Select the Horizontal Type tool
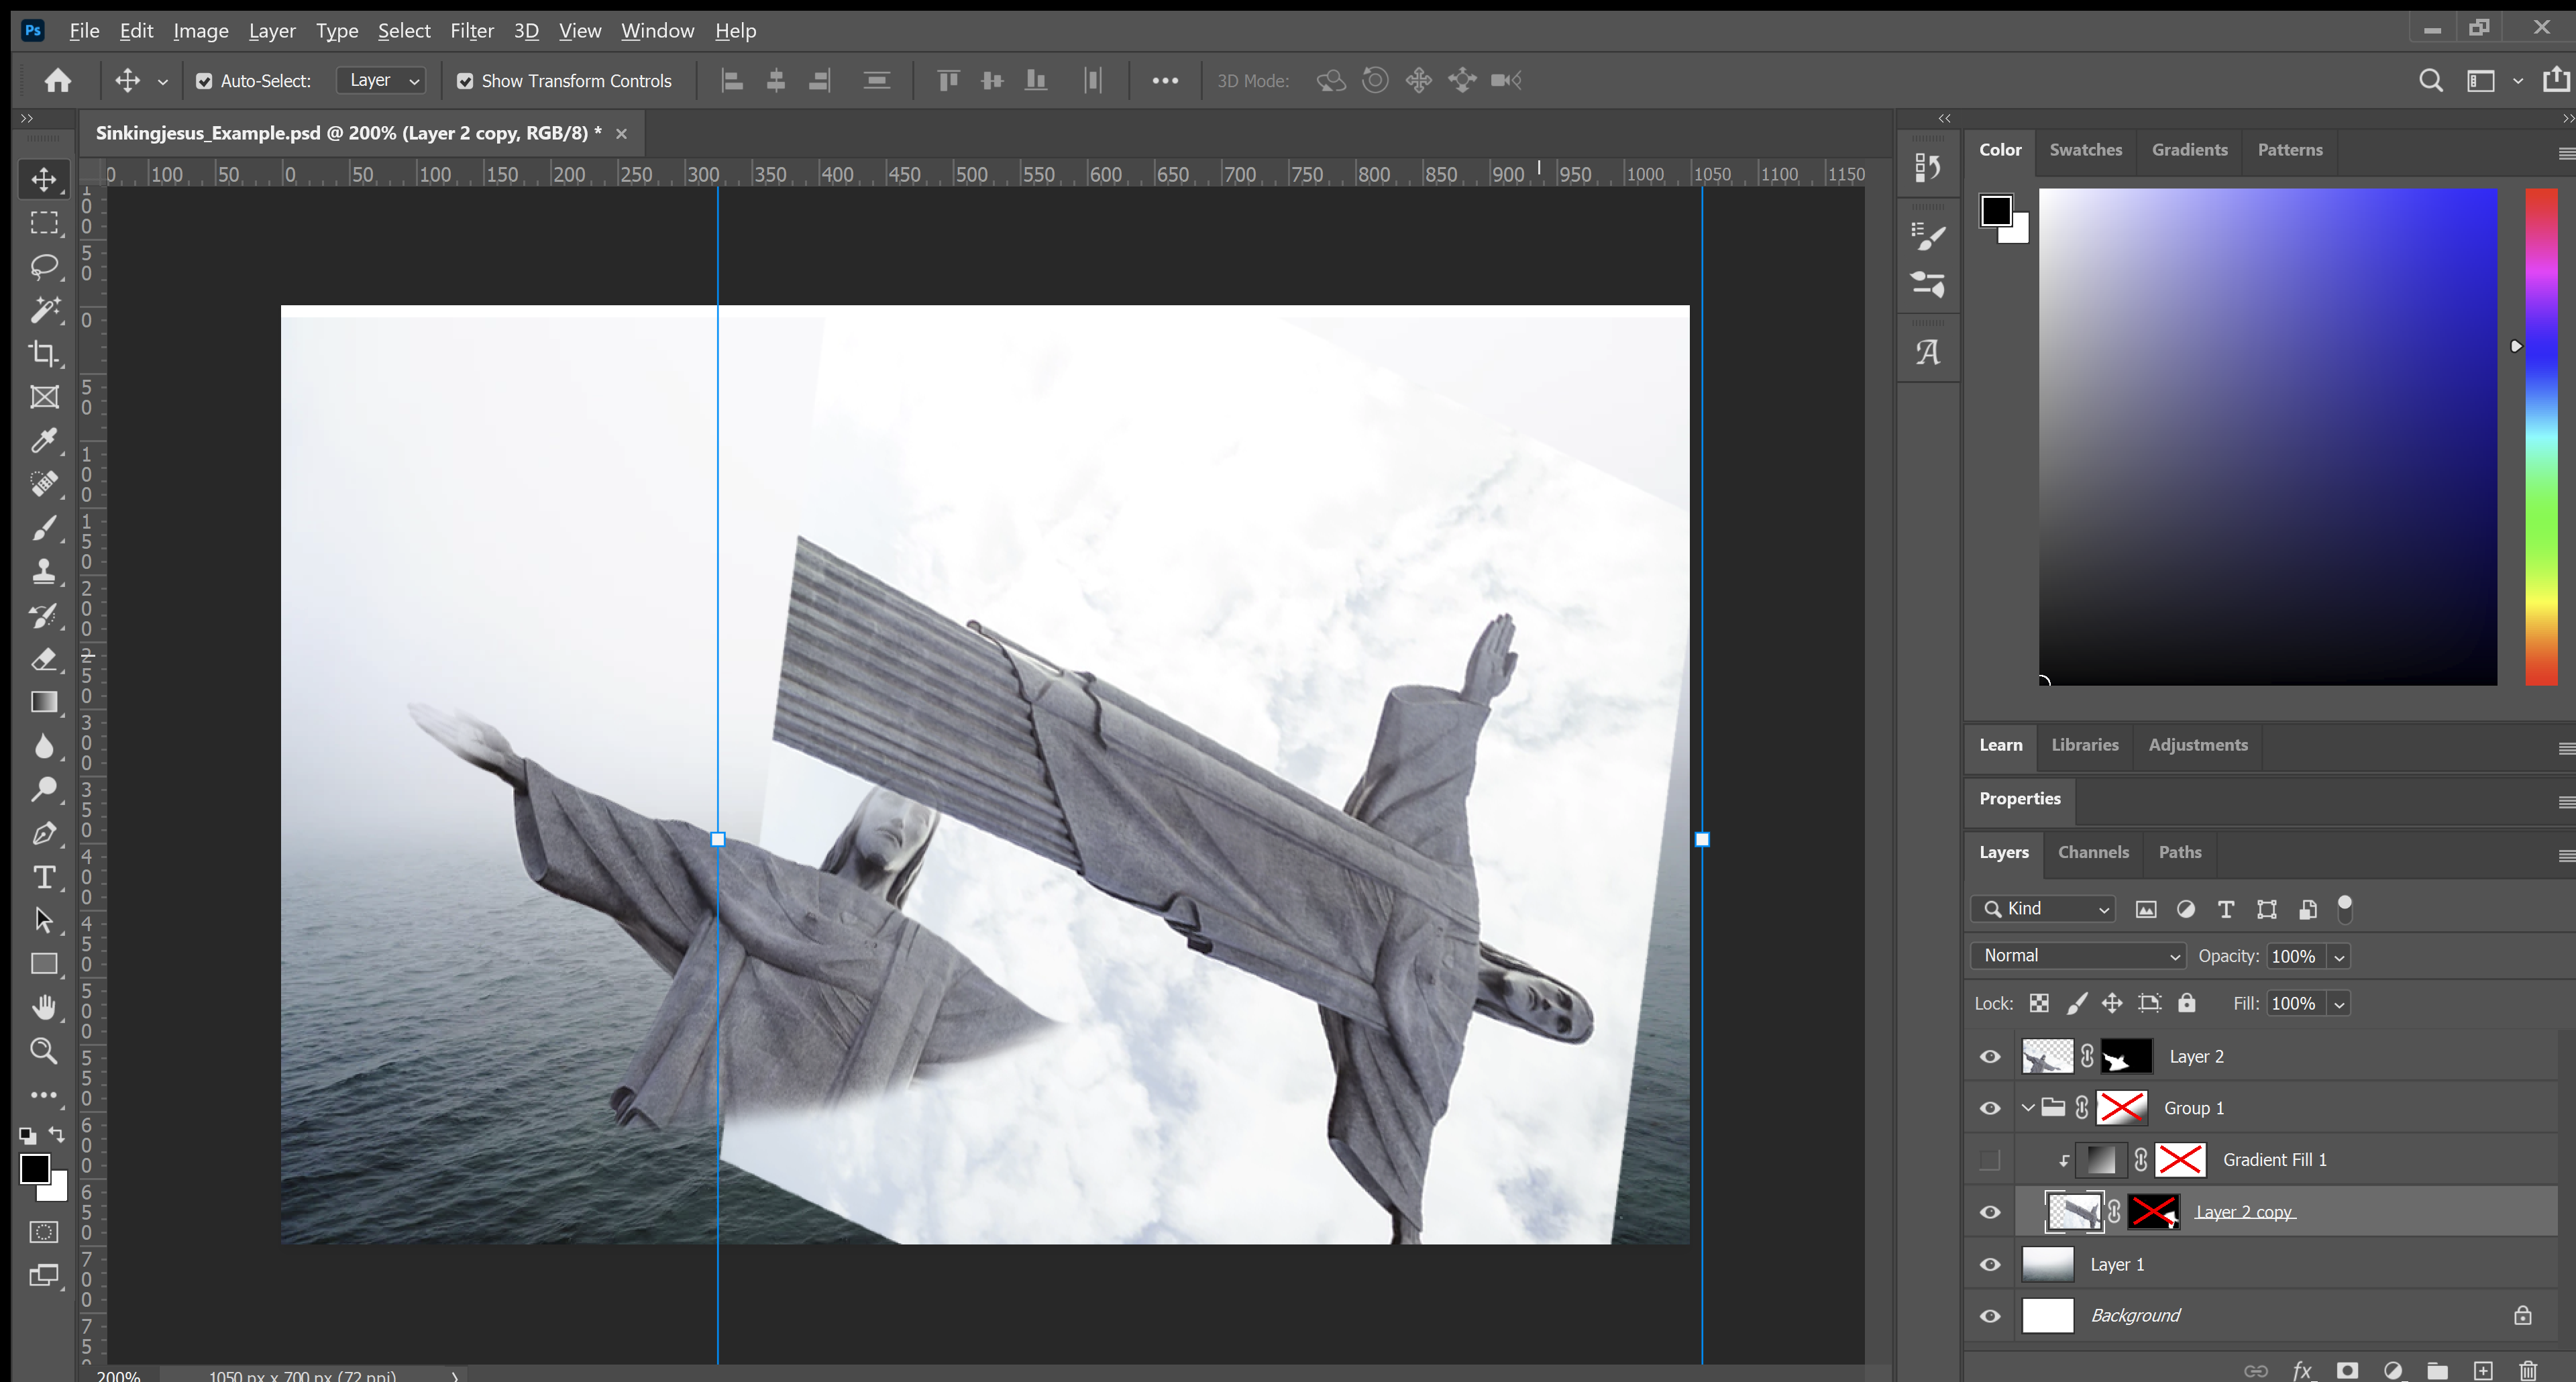This screenshot has width=2576, height=1382. pos(44,878)
